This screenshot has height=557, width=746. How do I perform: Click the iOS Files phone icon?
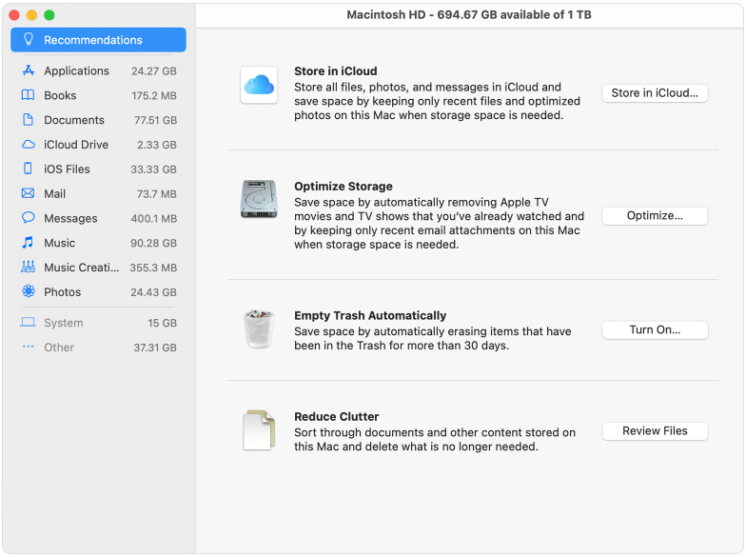point(28,169)
